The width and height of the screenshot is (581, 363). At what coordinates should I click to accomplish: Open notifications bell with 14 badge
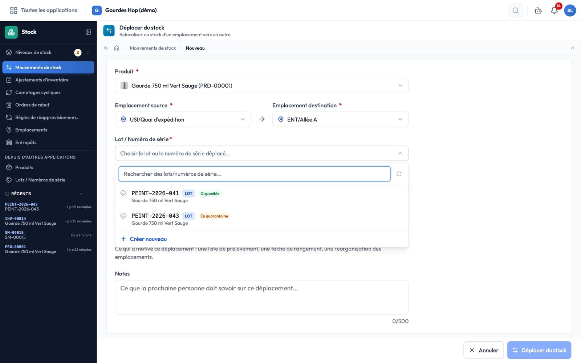click(x=554, y=11)
